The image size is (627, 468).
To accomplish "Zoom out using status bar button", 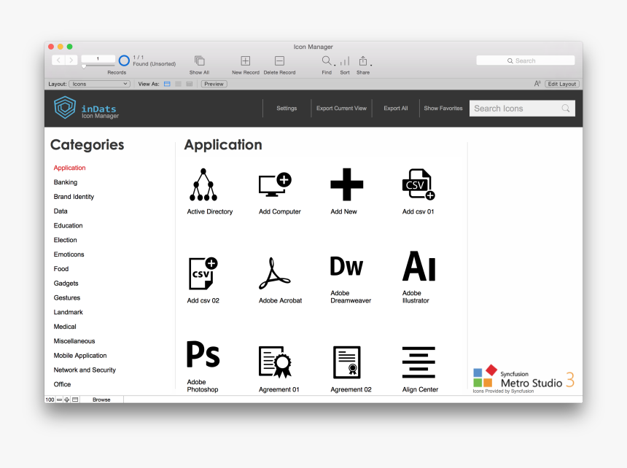I will pyautogui.click(x=60, y=399).
